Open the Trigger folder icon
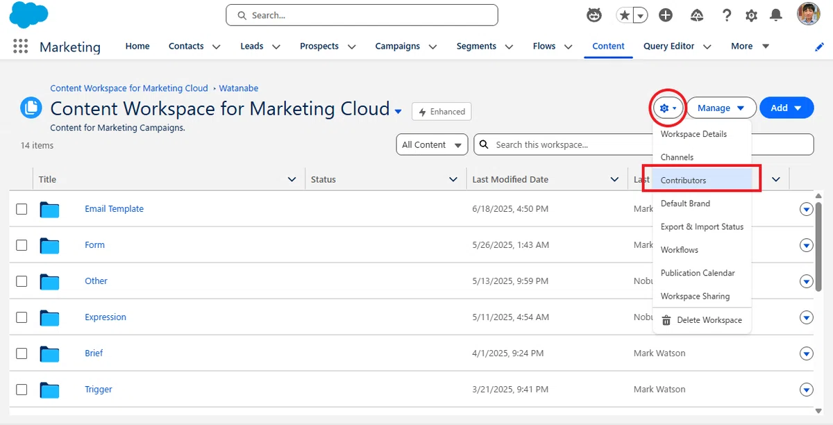Viewport: 833px width, 425px height. click(x=49, y=390)
